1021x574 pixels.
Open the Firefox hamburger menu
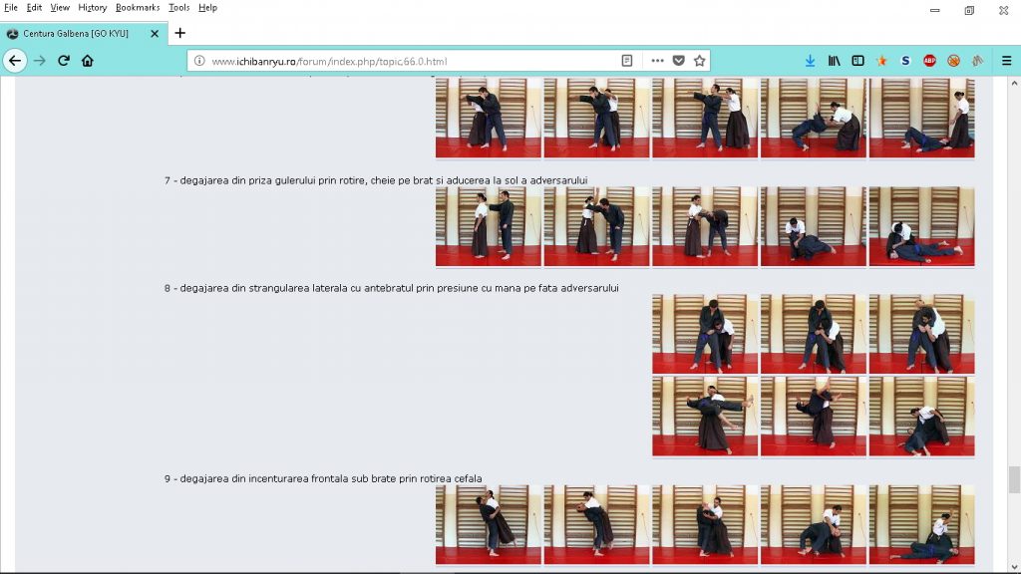[1007, 61]
